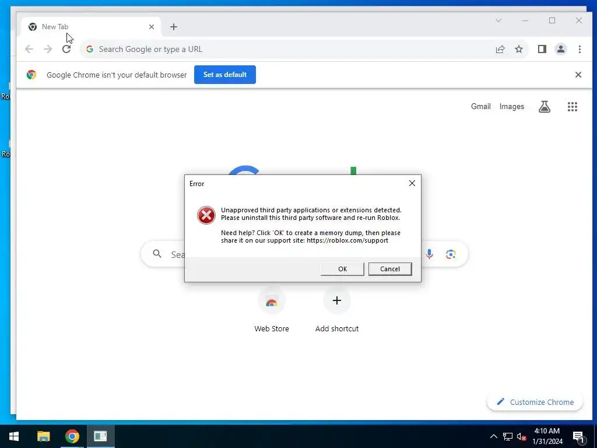Image resolution: width=597 pixels, height=448 pixels.
Task: Select the New Tab tab
Action: click(x=92, y=27)
